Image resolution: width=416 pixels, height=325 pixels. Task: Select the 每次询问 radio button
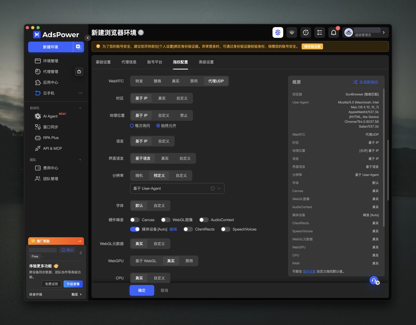132,126
